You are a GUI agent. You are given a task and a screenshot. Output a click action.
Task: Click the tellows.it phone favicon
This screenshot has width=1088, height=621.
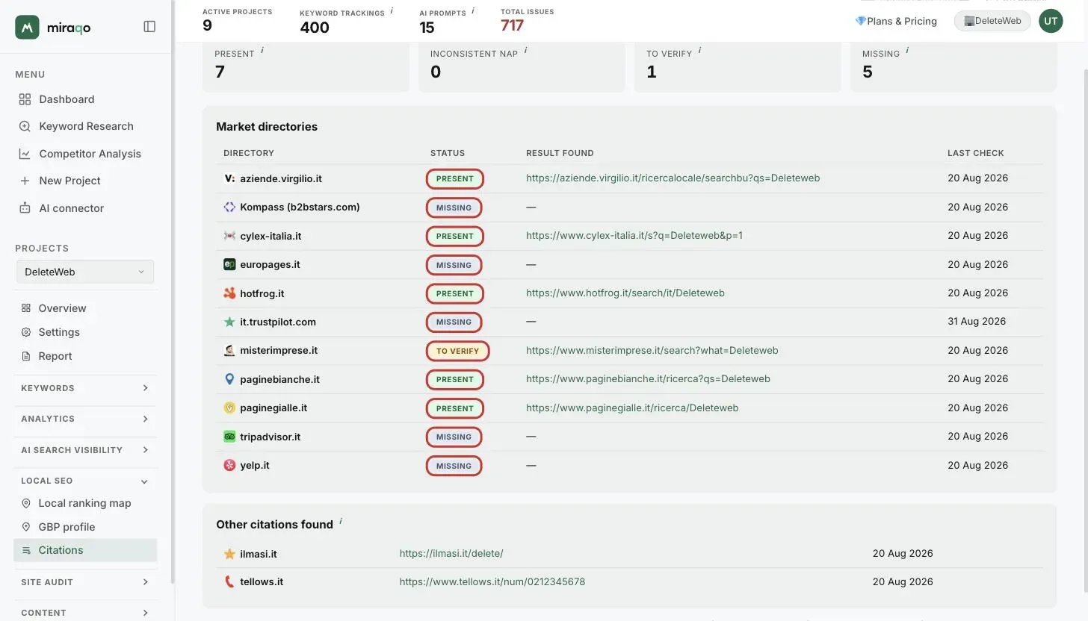coord(229,581)
